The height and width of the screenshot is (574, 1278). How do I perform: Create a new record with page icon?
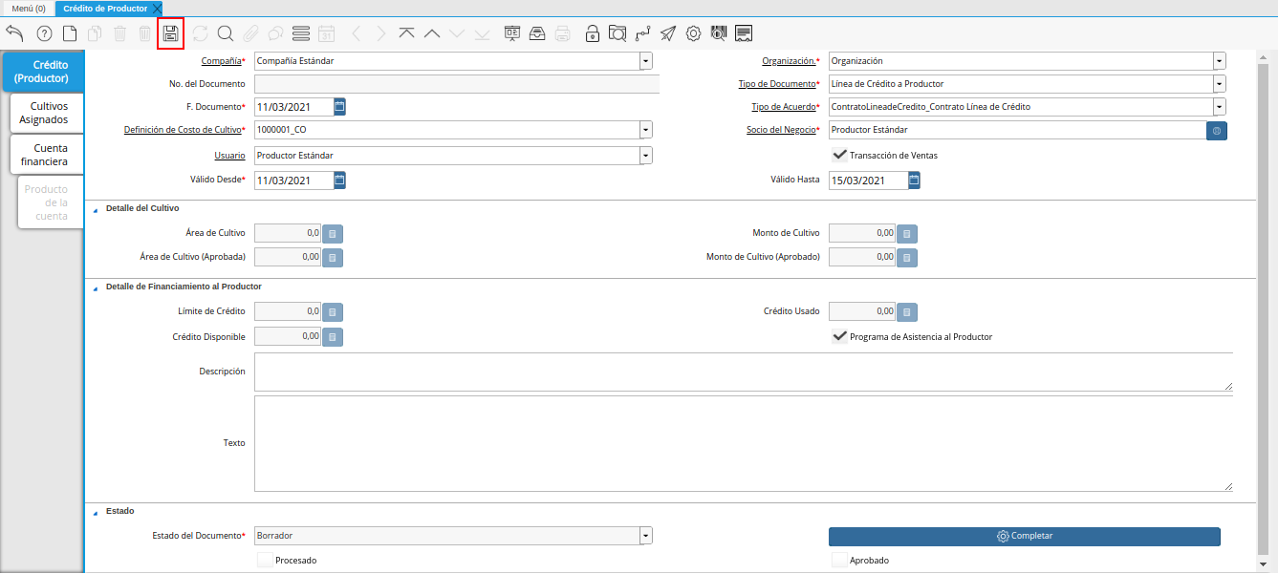(70, 33)
